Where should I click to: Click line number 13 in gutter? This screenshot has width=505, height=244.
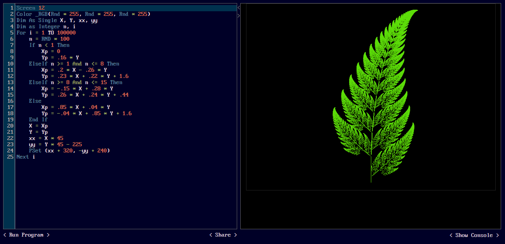10,82
